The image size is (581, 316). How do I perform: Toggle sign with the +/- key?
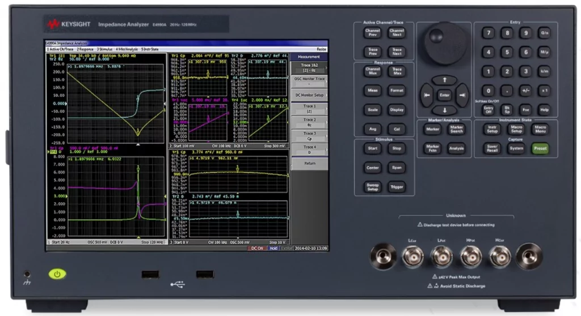pos(525,90)
